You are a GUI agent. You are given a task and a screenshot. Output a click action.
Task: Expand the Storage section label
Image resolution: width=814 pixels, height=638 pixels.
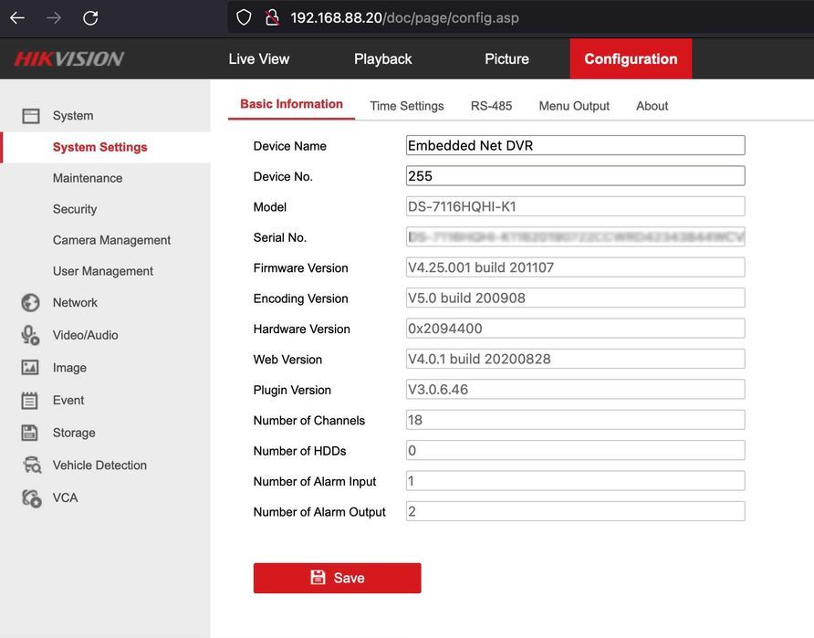point(74,433)
